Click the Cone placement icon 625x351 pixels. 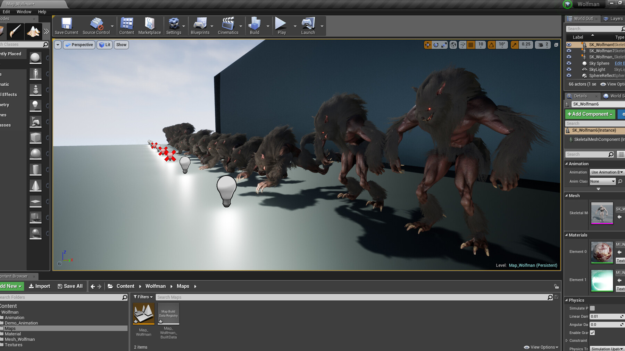coord(35,186)
